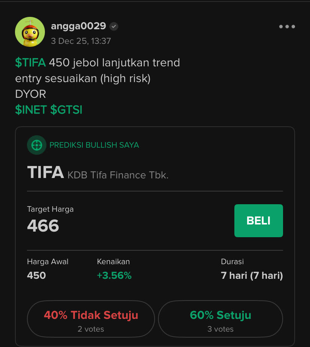
Task: Vote 60% Setuju on the prediction
Action: point(221,319)
